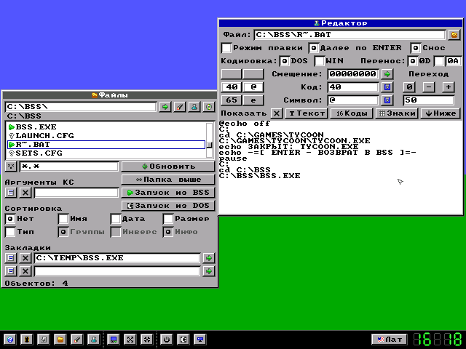Select BSS.EXE in the file list
The width and height of the screenshot is (466, 349).
point(106,127)
